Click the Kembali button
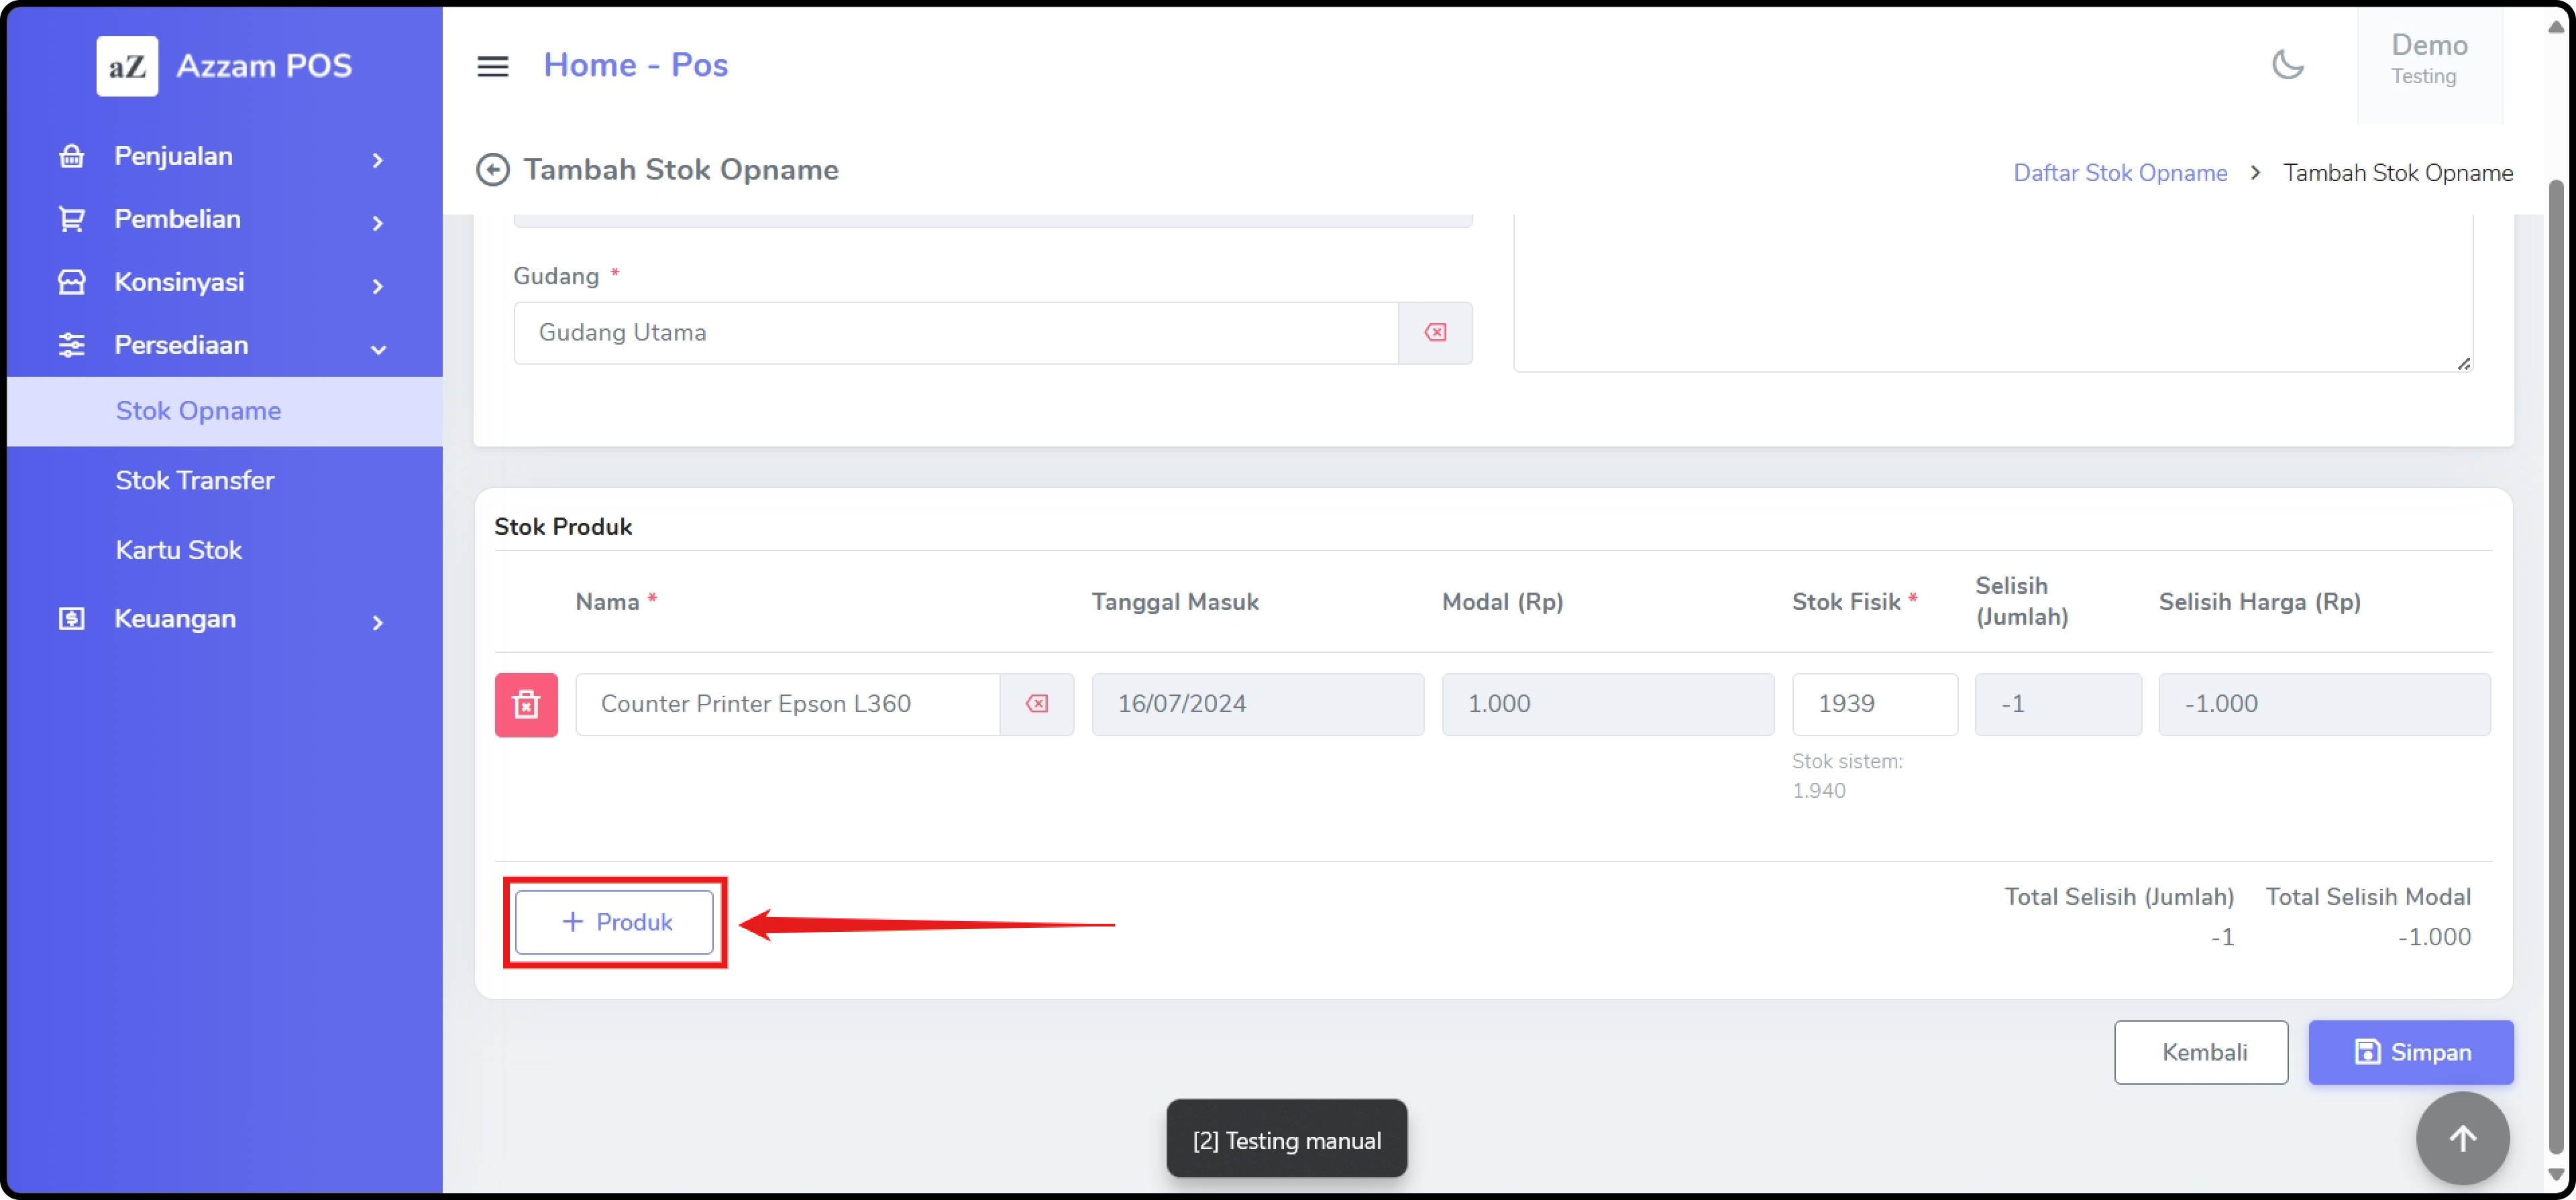The height and width of the screenshot is (1200, 2576). click(2200, 1052)
